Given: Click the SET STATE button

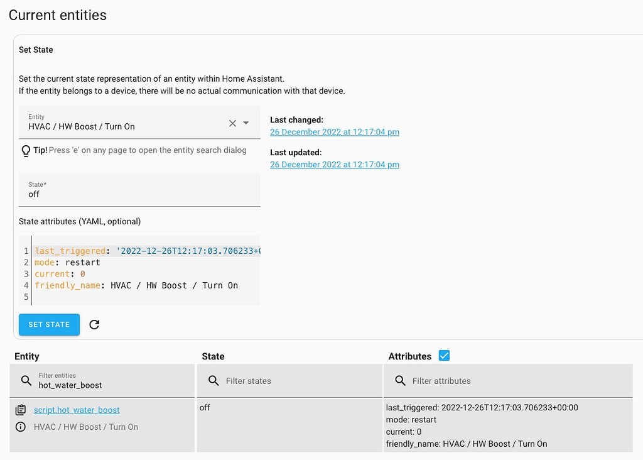Looking at the screenshot, I should (x=49, y=324).
